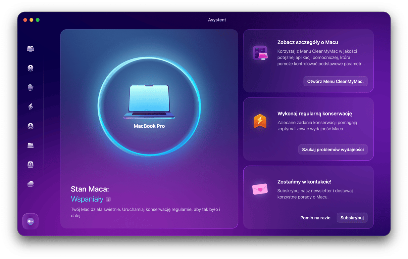
Task: Toggle the Assistant button at sidebar bottom
Action: [x=31, y=221]
